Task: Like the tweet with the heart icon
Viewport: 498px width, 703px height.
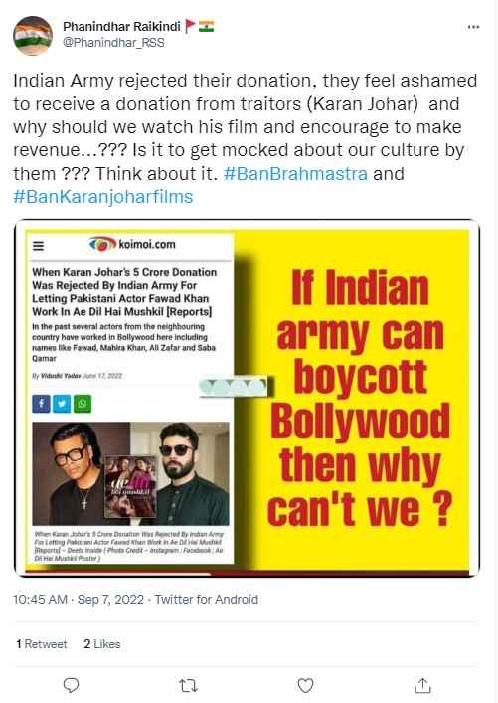Action: (305, 685)
